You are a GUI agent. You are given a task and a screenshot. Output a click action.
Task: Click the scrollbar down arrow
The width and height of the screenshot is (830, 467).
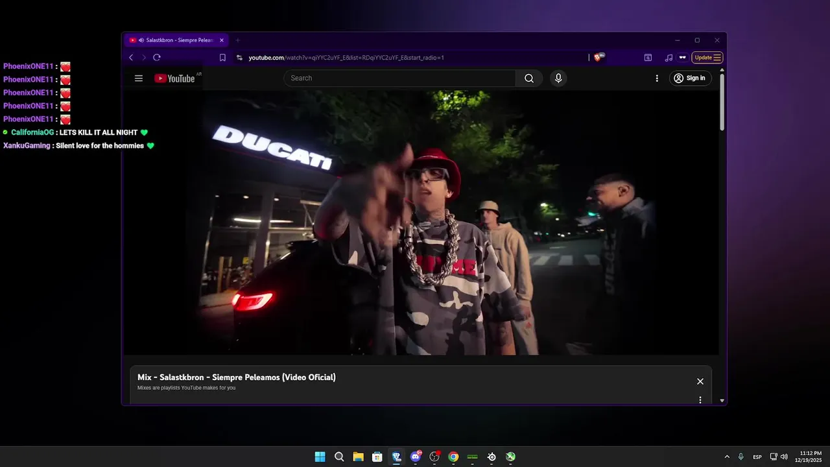click(722, 401)
